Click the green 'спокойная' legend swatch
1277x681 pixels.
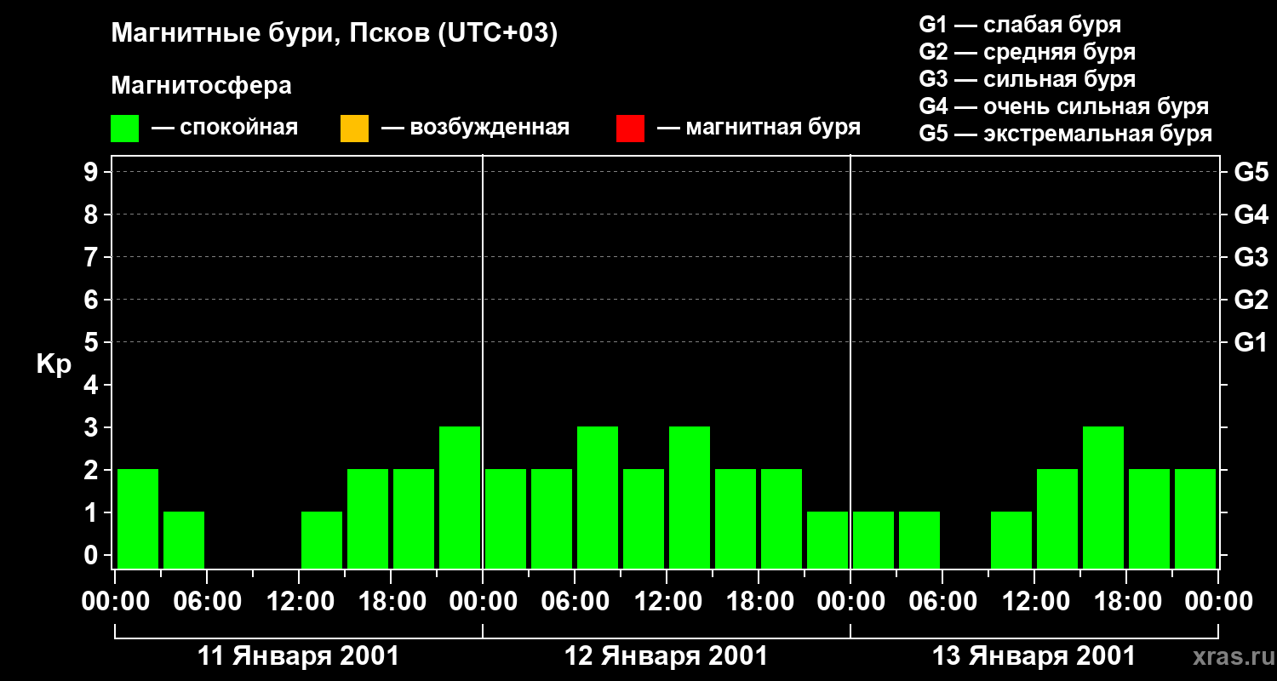pos(125,129)
